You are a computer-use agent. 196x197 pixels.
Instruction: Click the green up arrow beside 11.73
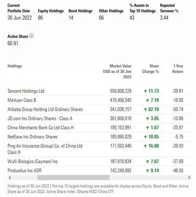click(145, 91)
